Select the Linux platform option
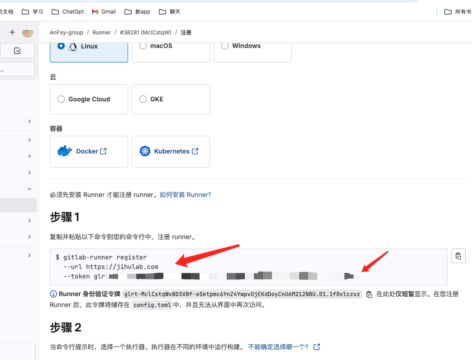The width and height of the screenshot is (472, 360). coord(89,52)
